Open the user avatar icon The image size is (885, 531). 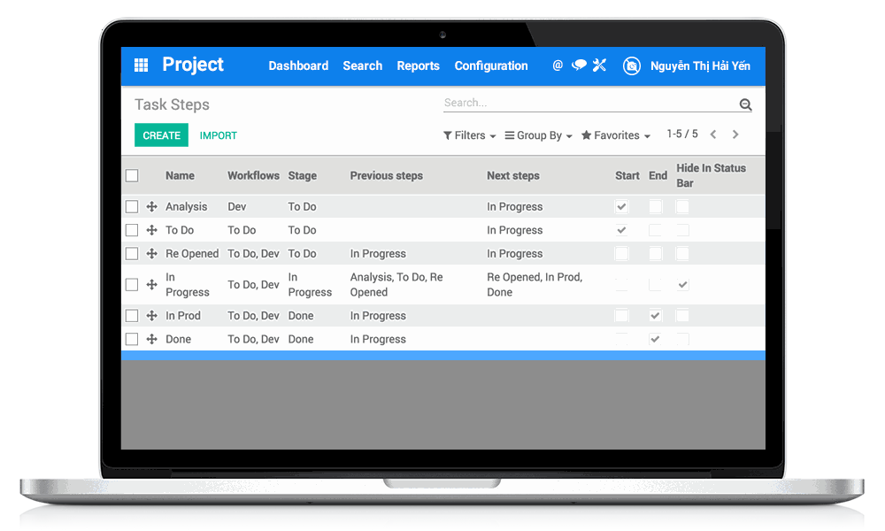631,65
